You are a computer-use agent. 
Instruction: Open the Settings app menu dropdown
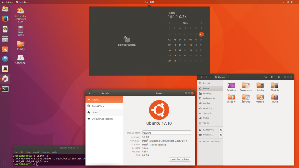(x=23, y=2)
